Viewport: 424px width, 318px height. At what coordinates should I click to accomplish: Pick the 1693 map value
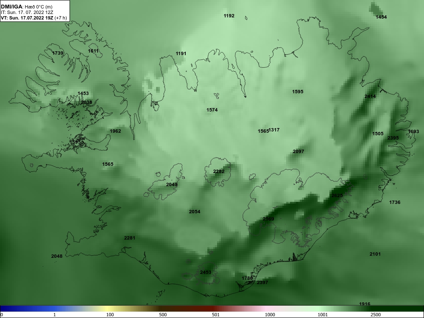[413, 131]
